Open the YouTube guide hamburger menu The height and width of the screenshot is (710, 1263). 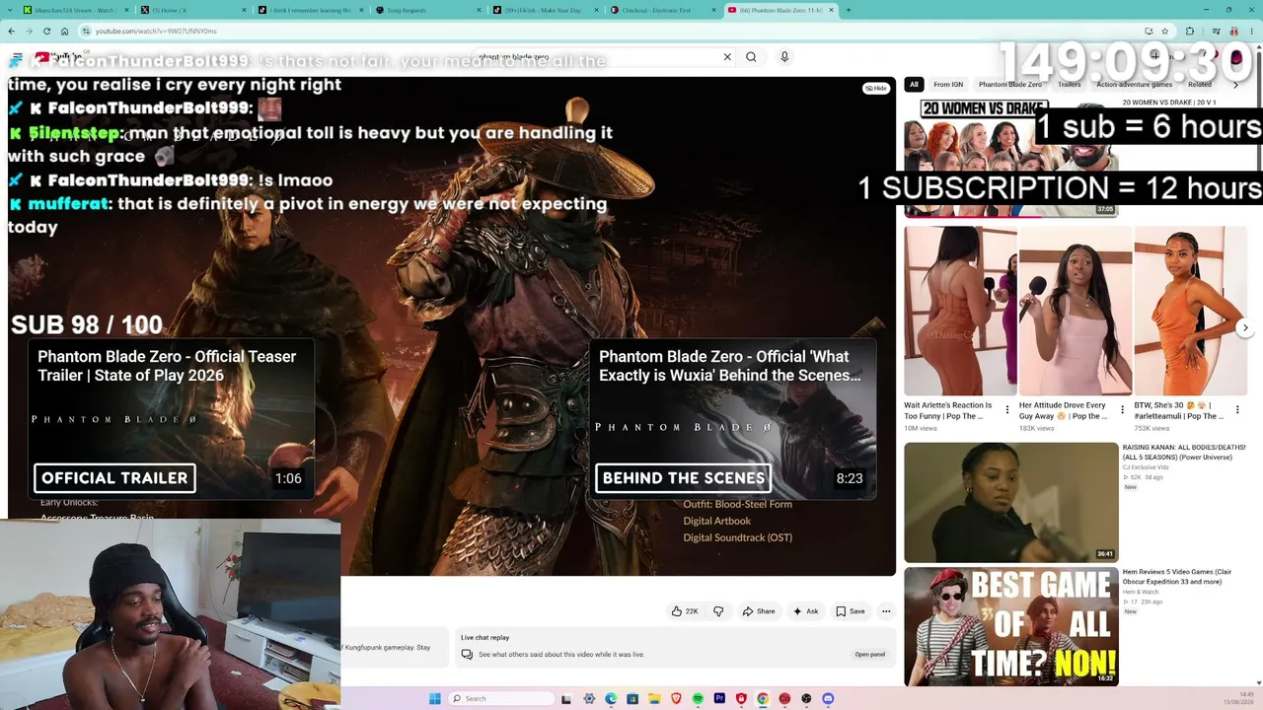(x=17, y=58)
